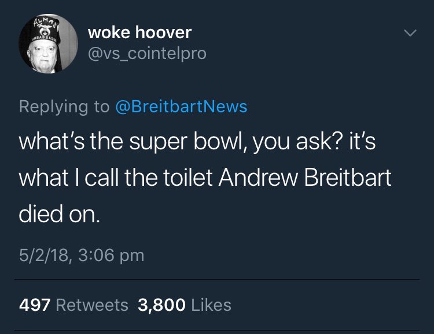View the 497 Retweets list
The image size is (434, 334).
(73, 305)
